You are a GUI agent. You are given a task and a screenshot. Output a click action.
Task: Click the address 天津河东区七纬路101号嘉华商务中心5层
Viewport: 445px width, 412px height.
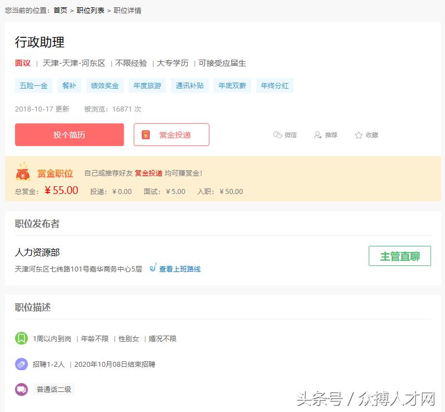[79, 269]
